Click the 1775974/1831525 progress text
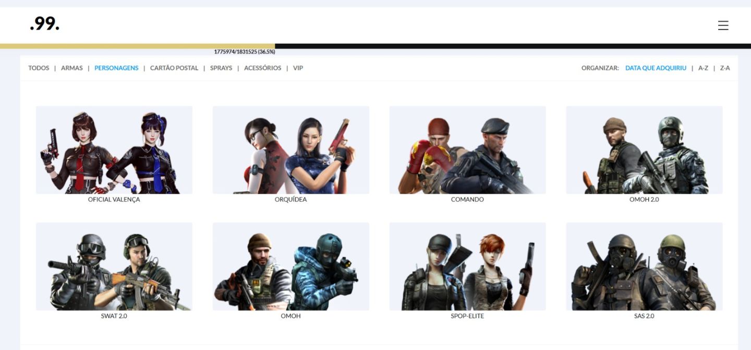This screenshot has height=350, width=751. click(245, 52)
